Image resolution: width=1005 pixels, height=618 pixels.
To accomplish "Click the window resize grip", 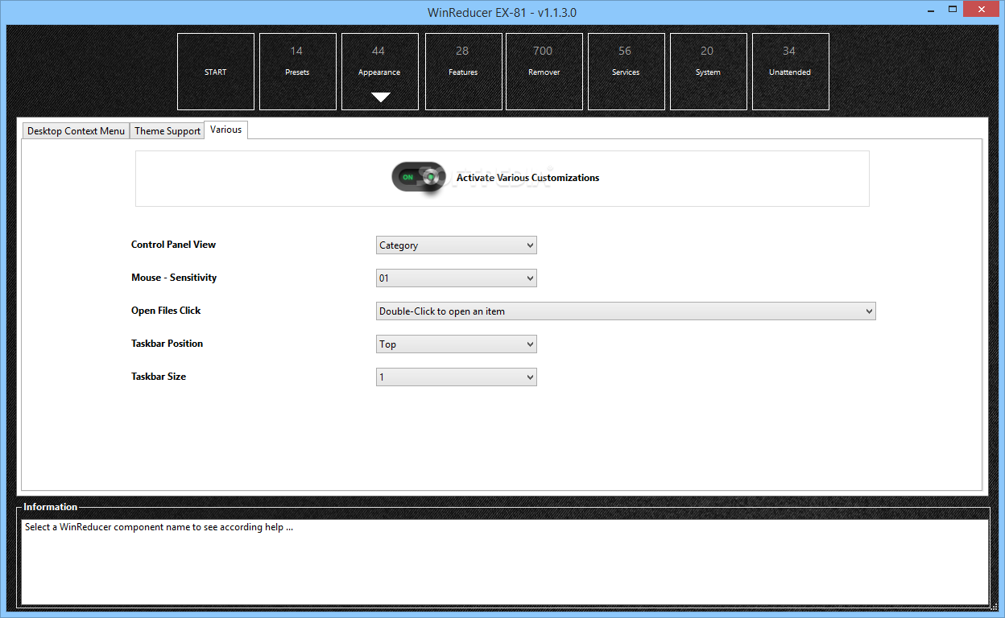I will (993, 608).
